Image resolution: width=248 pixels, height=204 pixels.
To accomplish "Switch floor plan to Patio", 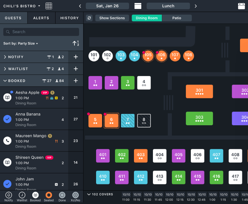I will pyautogui.click(x=177, y=18).
